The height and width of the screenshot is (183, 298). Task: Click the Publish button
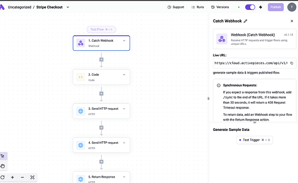pos(276,7)
